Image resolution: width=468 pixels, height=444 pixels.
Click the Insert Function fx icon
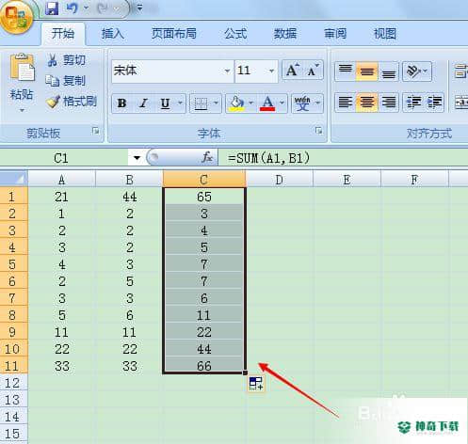[x=207, y=157]
